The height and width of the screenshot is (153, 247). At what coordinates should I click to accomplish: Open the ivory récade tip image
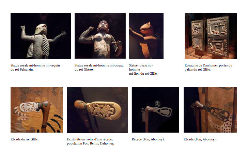97,110
